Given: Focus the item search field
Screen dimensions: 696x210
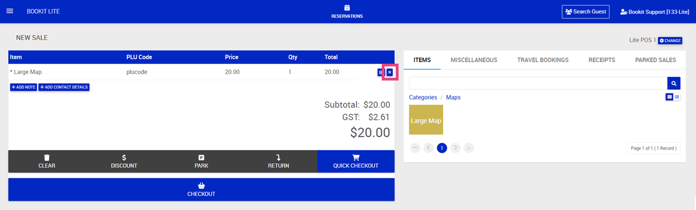Looking at the screenshot, I should click(x=538, y=83).
